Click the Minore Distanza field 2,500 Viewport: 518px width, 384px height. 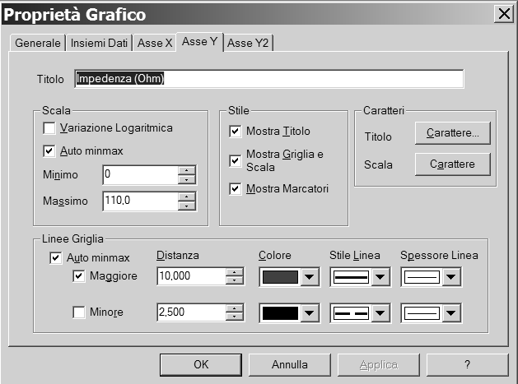pos(192,312)
